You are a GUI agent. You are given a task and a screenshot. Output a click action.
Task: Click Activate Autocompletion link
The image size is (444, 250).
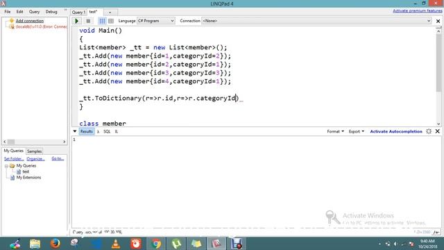[x=396, y=131]
